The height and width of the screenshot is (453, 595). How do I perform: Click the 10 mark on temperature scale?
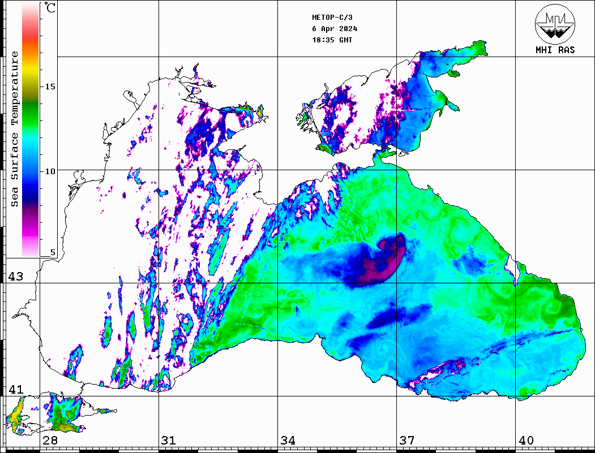click(x=50, y=172)
